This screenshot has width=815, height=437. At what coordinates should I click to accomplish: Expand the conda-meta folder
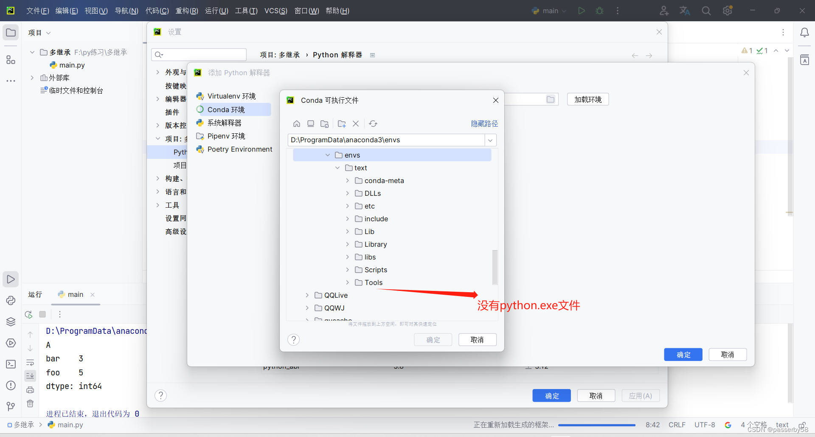coord(347,180)
